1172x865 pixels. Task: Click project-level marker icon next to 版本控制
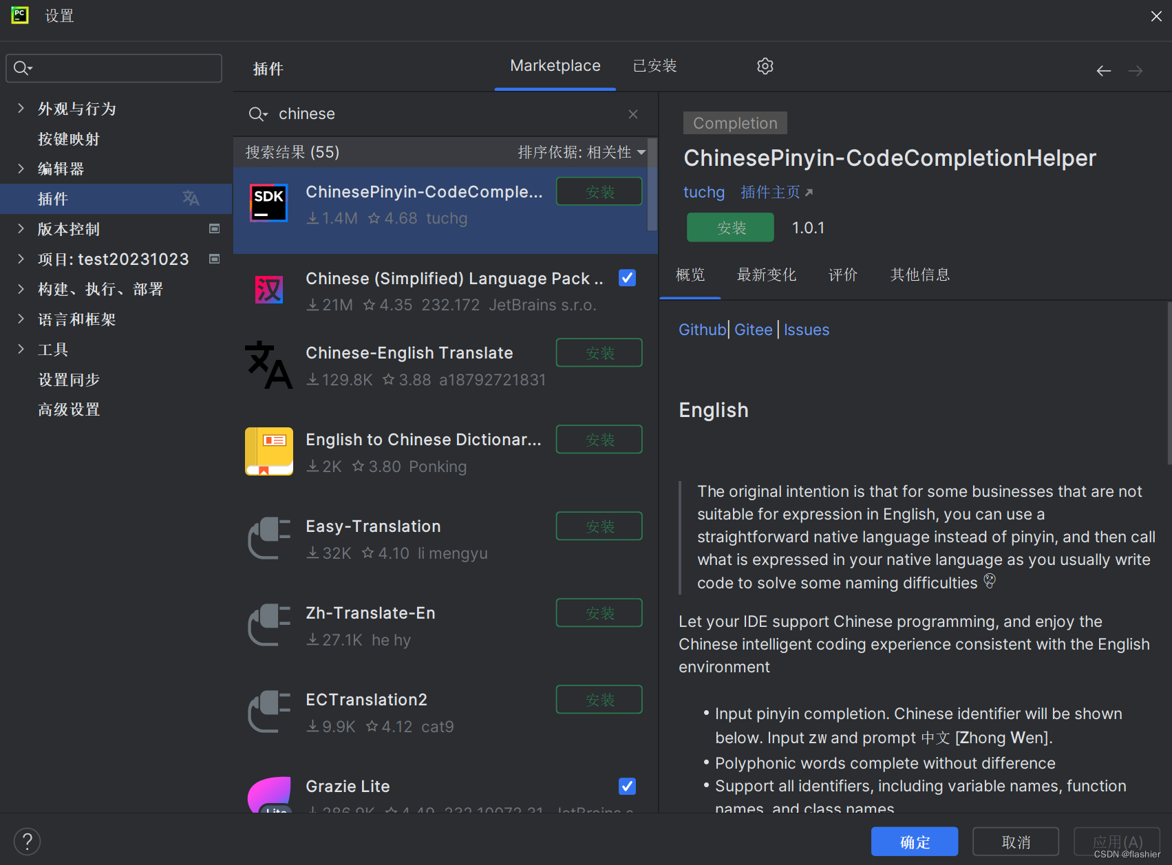click(214, 228)
